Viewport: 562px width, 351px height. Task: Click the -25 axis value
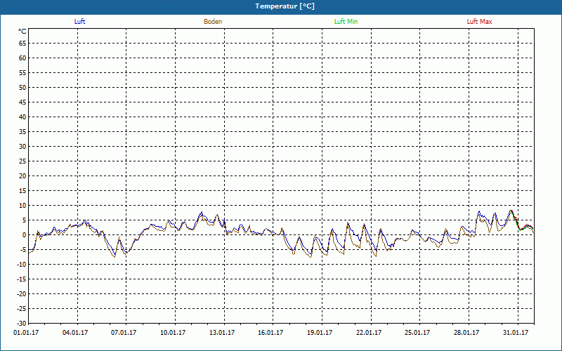[22, 309]
